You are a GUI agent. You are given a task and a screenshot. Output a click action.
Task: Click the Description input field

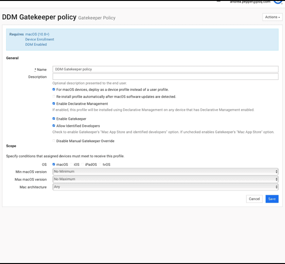(x=165, y=76)
